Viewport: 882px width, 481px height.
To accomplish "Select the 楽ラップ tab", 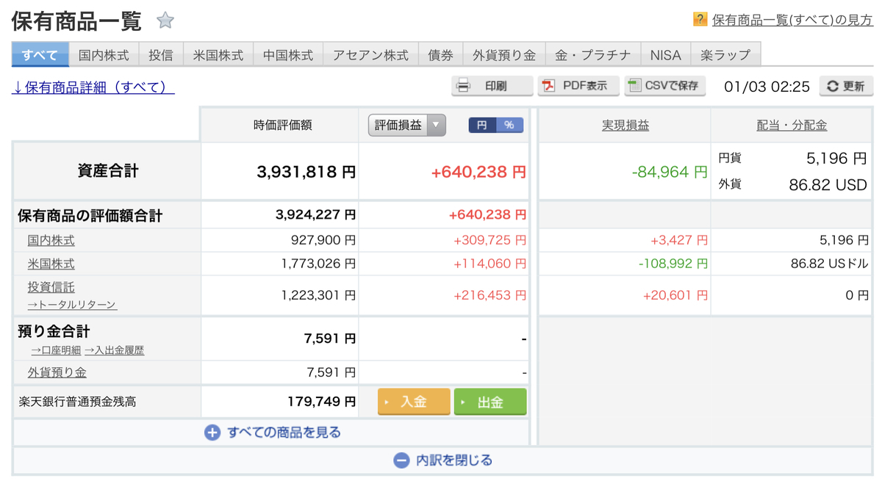I will (726, 54).
